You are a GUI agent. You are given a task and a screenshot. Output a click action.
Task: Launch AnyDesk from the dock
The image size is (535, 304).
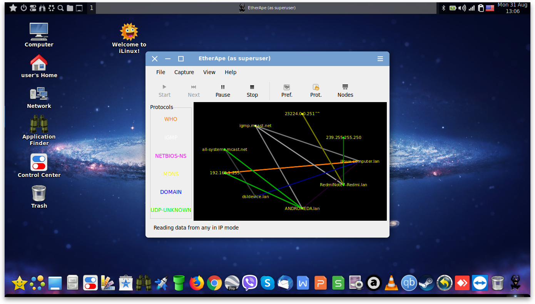click(x=462, y=283)
